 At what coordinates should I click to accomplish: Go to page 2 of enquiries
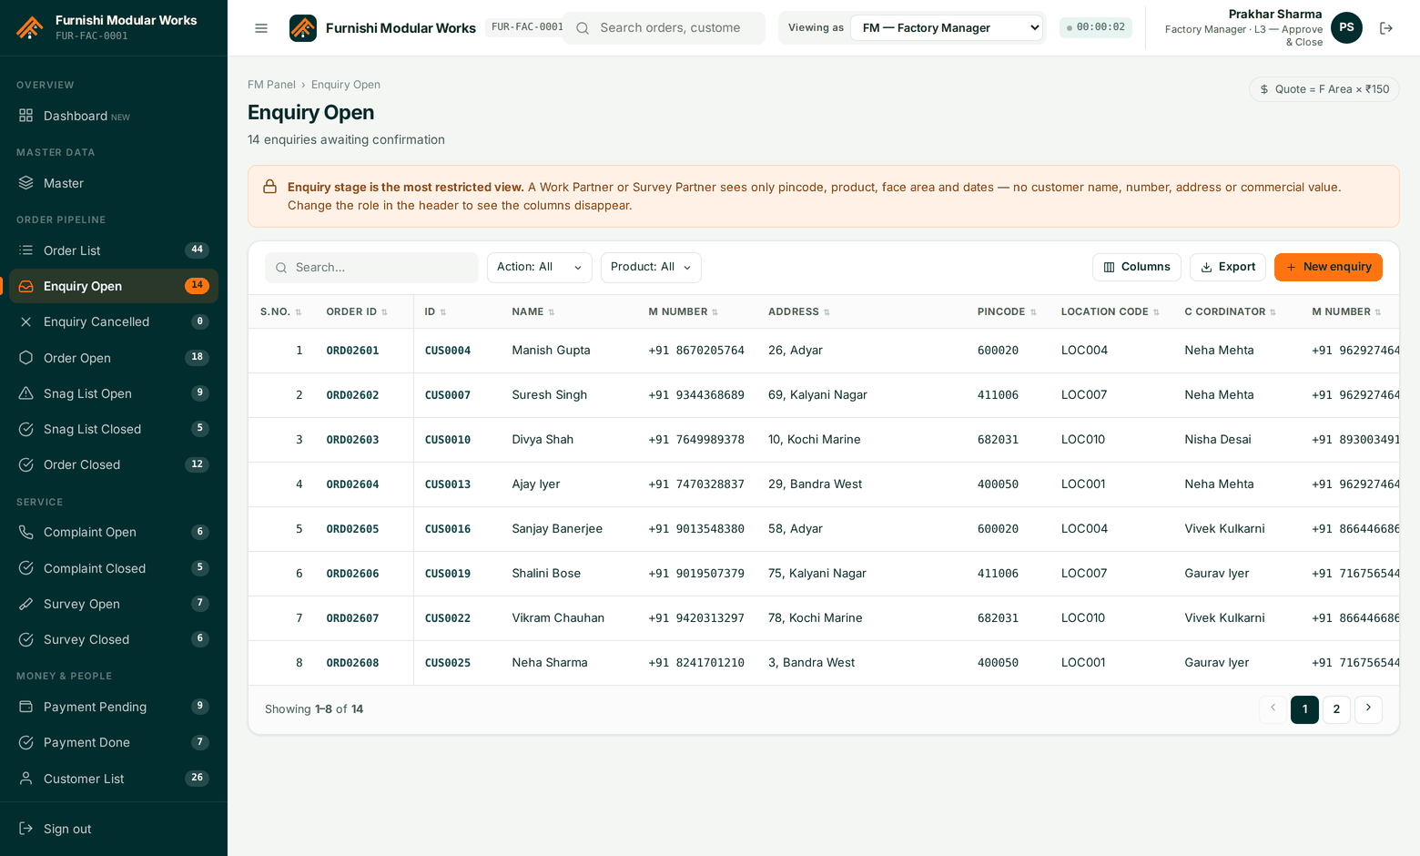[1336, 709]
